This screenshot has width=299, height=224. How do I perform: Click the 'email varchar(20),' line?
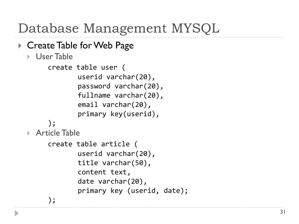pos(114,105)
